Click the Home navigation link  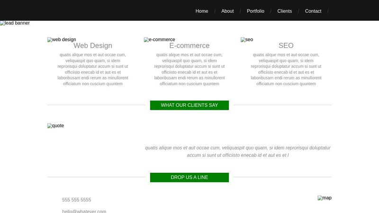pos(201,11)
